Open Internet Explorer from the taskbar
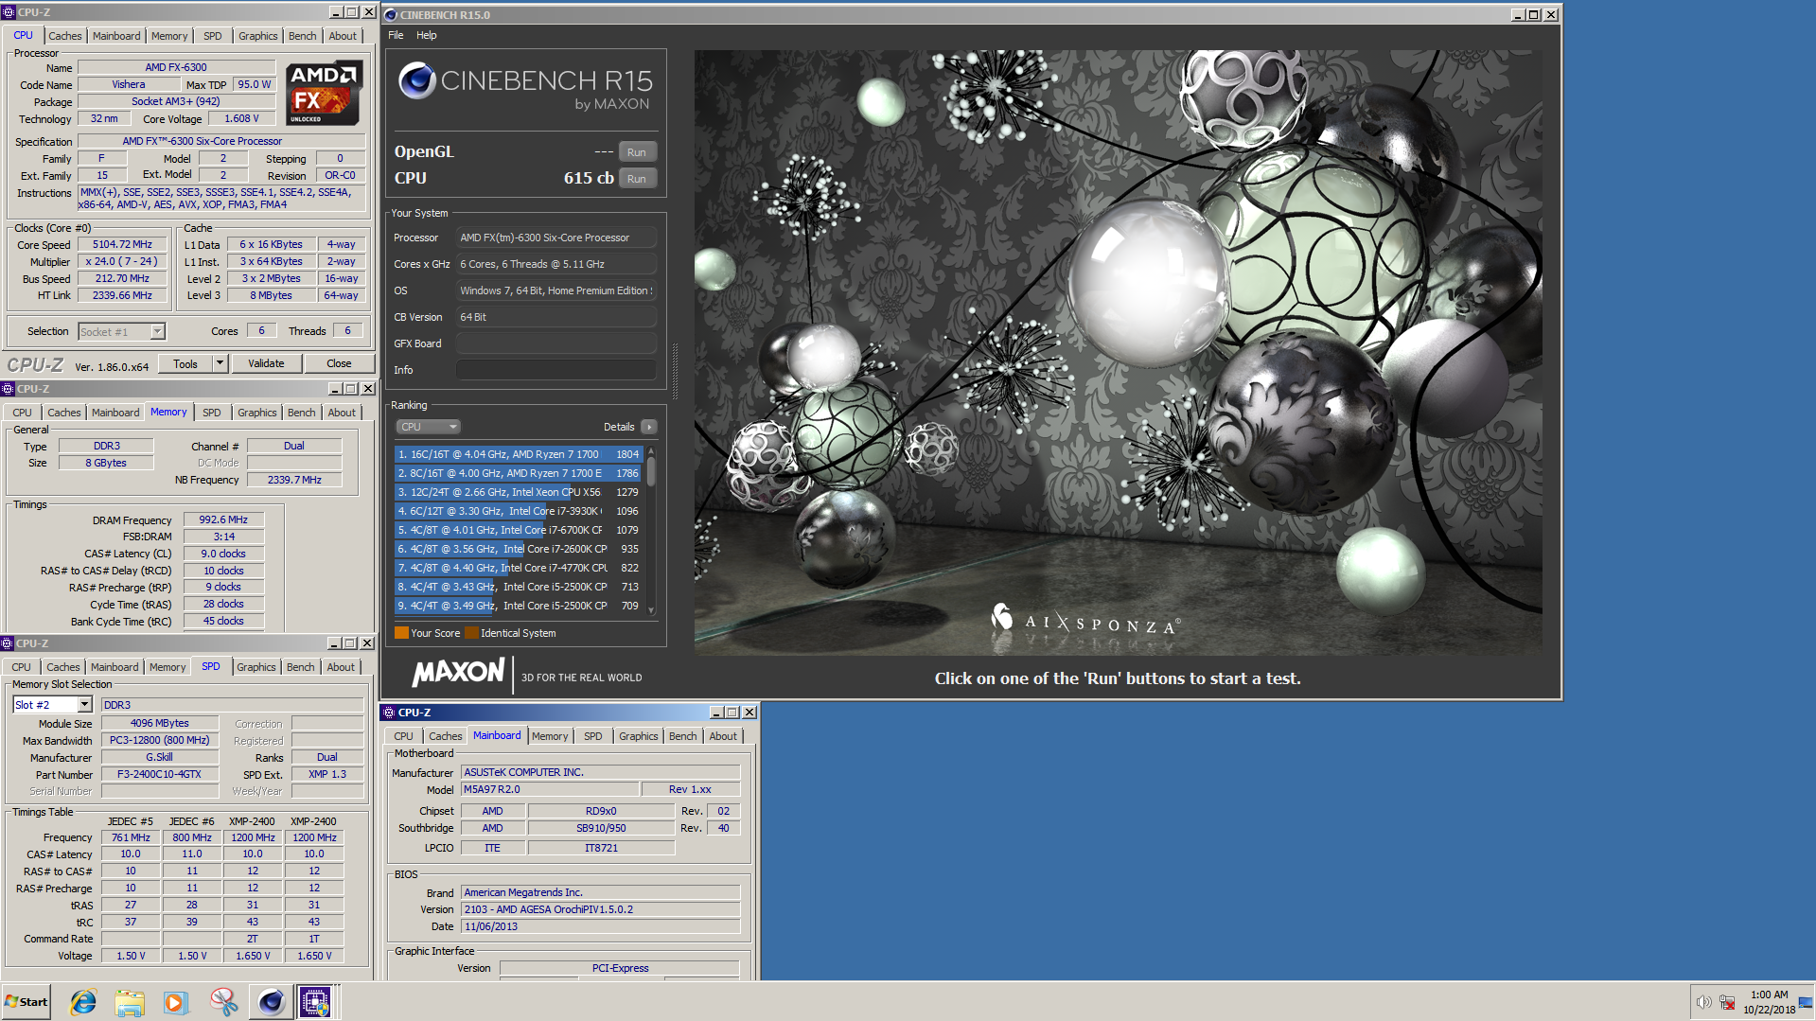Screen dimensions: 1816x1021 [83, 1002]
